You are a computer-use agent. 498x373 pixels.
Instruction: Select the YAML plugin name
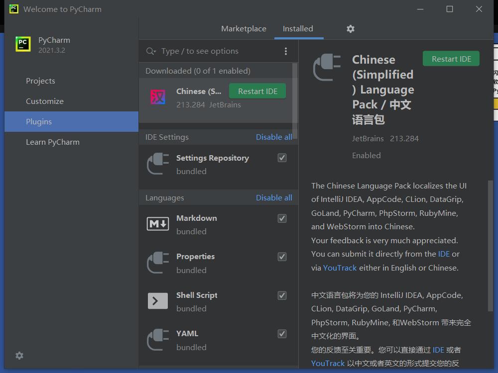pyautogui.click(x=187, y=334)
